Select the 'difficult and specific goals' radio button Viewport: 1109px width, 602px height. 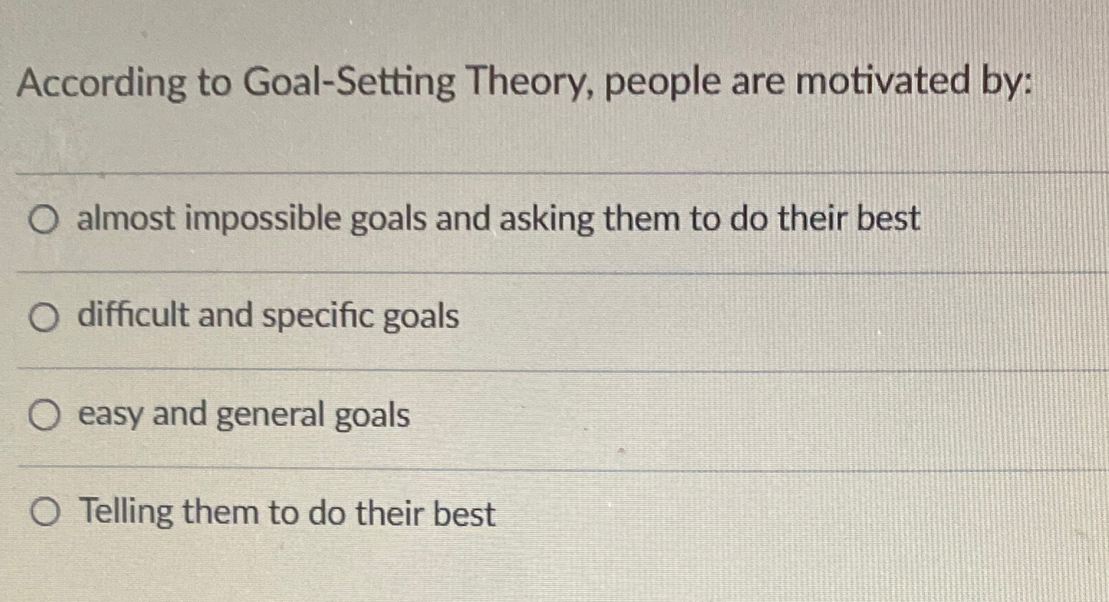coord(43,315)
